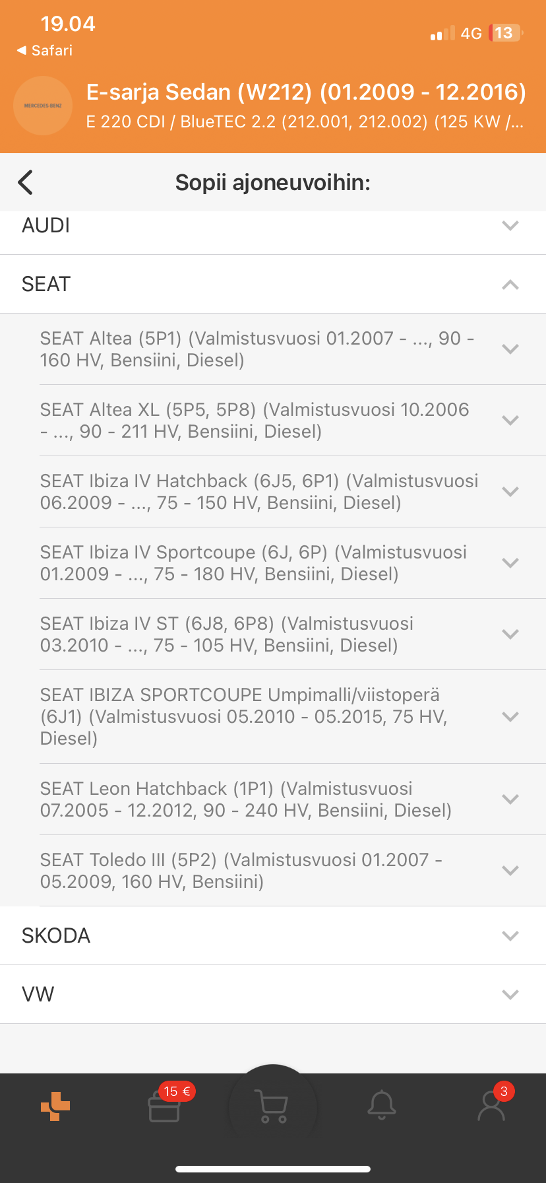
Task: Tap the back arrow icon
Action: coord(26,182)
